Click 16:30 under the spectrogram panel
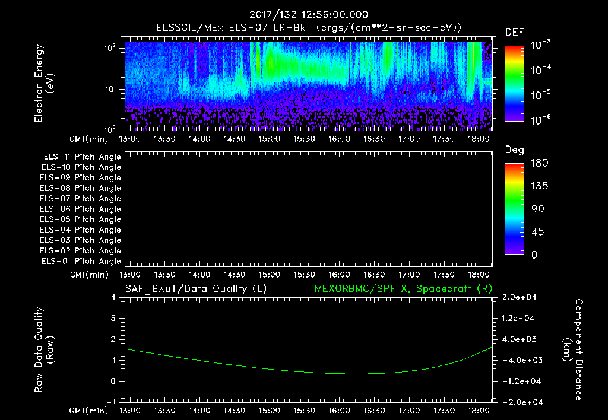The image size is (608, 420). click(374, 139)
